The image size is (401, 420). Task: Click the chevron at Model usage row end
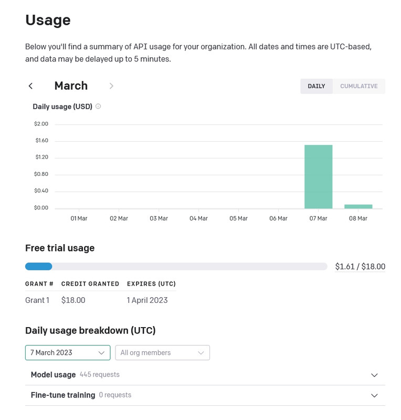click(374, 375)
